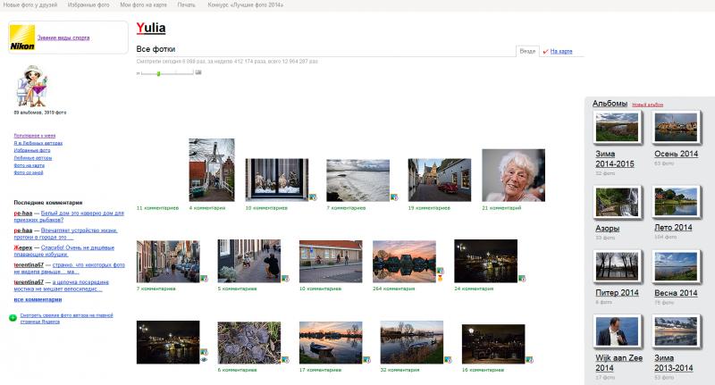Open Лето 2014 album title link
The height and width of the screenshot is (385, 715).
673,228
